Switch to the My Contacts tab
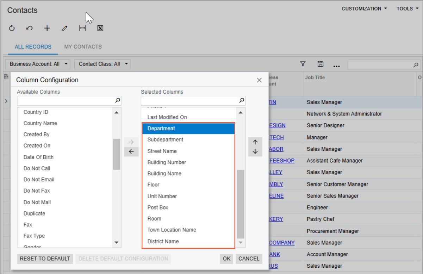423x274 pixels. pyautogui.click(x=83, y=46)
